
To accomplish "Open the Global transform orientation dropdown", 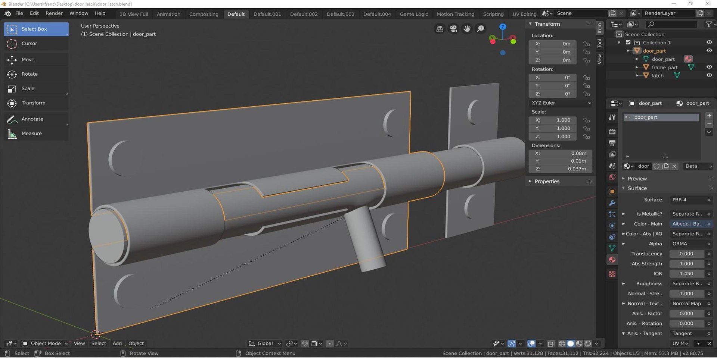I will tap(265, 343).
